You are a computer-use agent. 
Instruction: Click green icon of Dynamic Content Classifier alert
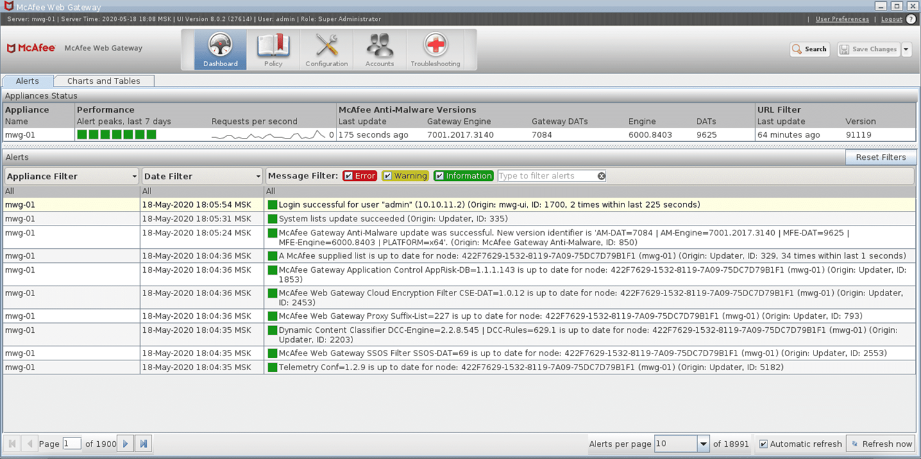click(x=273, y=330)
